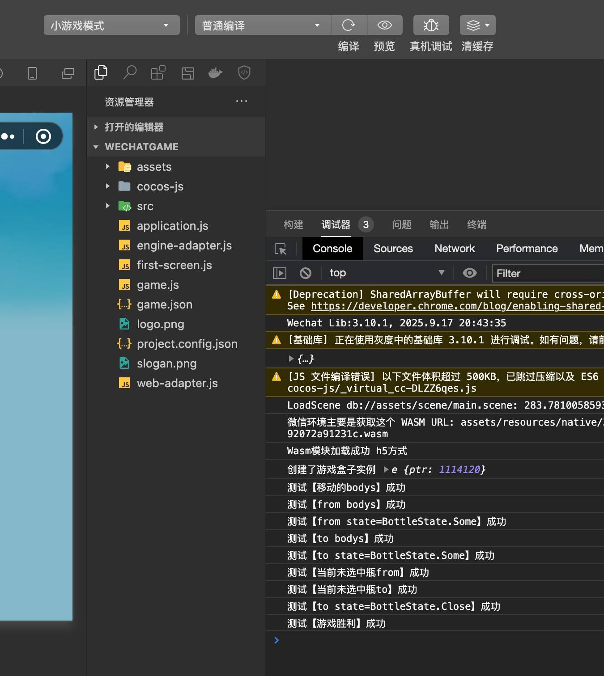Switch to the Network tab
The height and width of the screenshot is (676, 604).
tap(454, 249)
